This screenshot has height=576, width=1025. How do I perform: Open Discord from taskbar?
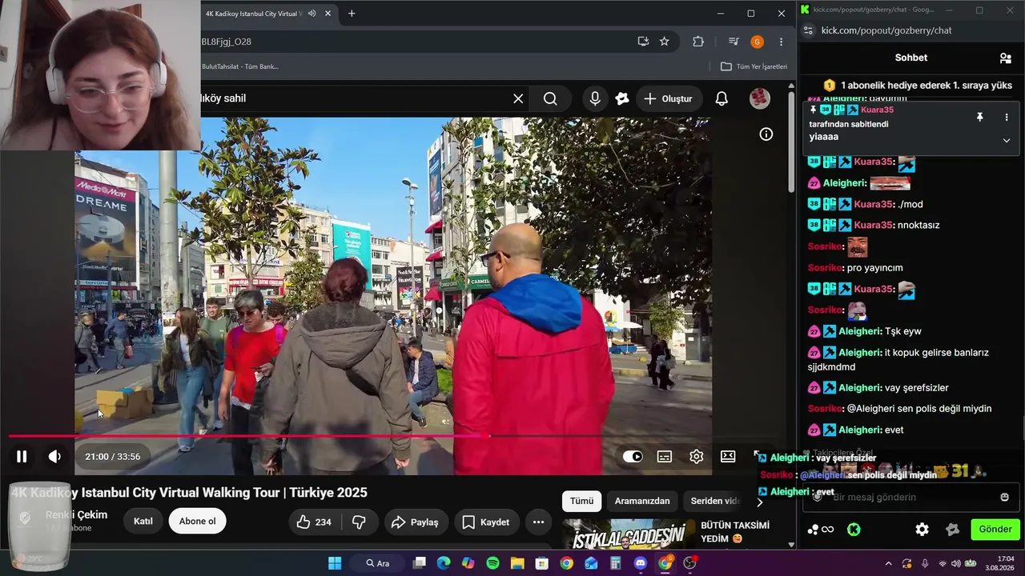640,563
